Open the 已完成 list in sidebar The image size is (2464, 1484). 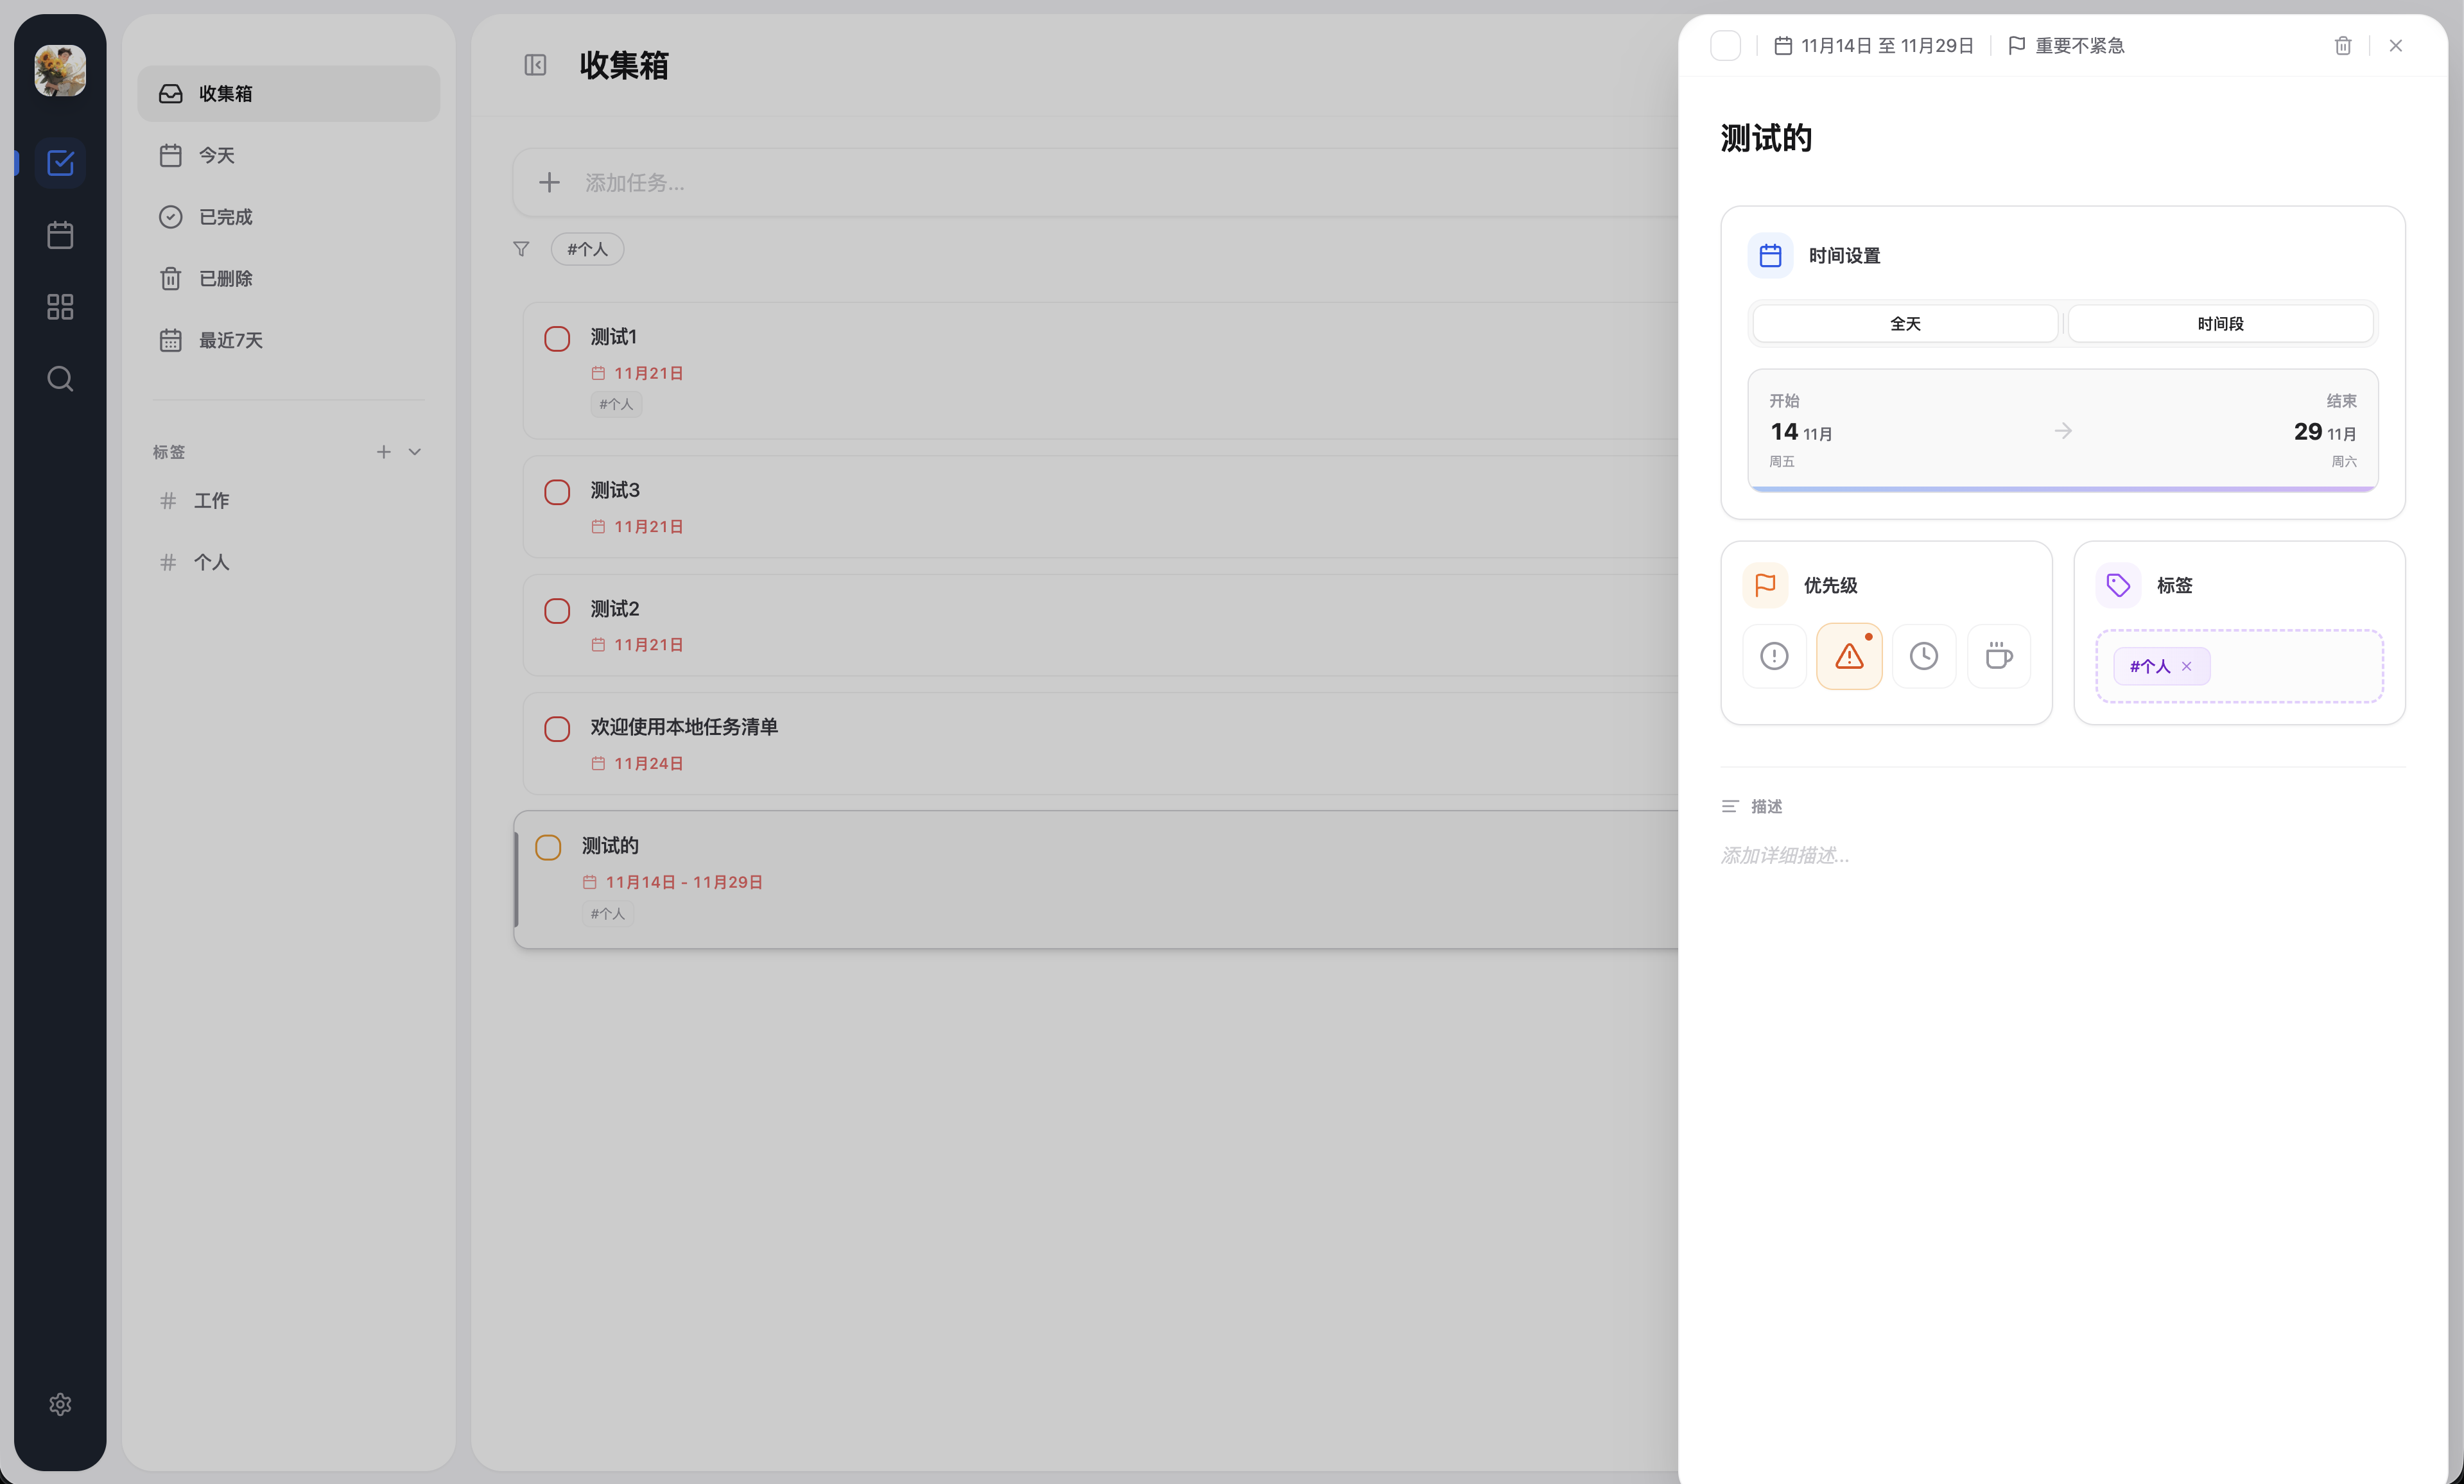[225, 217]
